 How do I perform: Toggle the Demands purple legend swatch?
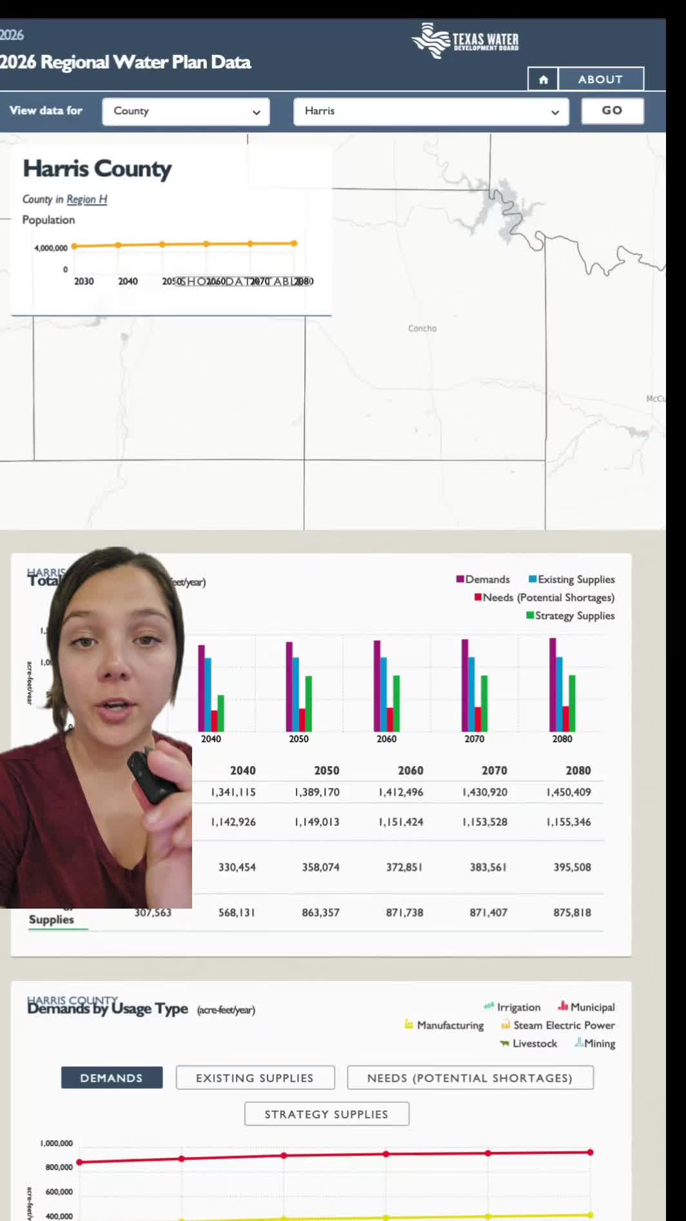pos(460,579)
